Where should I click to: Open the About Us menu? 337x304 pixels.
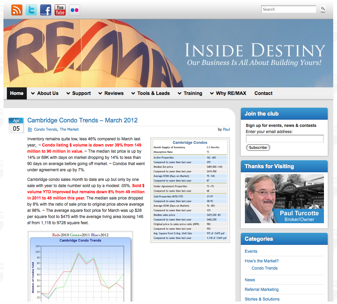click(48, 93)
